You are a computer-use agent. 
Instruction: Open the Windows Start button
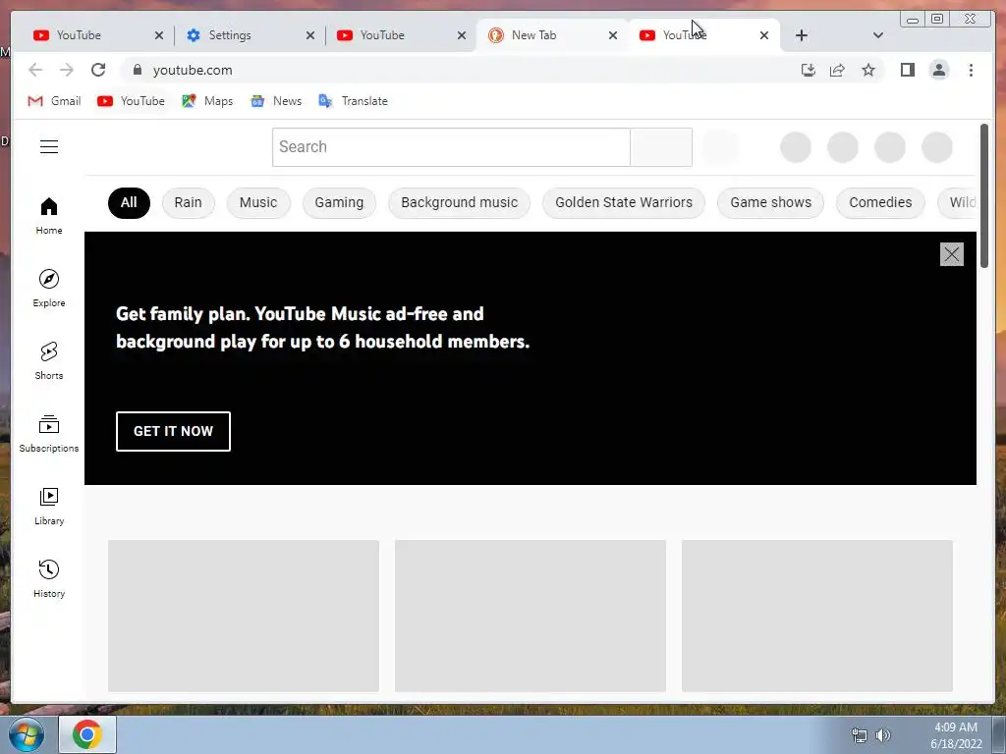click(27, 734)
